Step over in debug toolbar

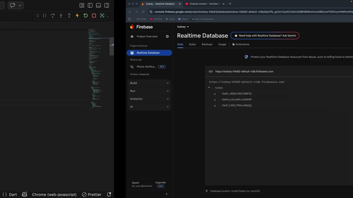pos(53,15)
